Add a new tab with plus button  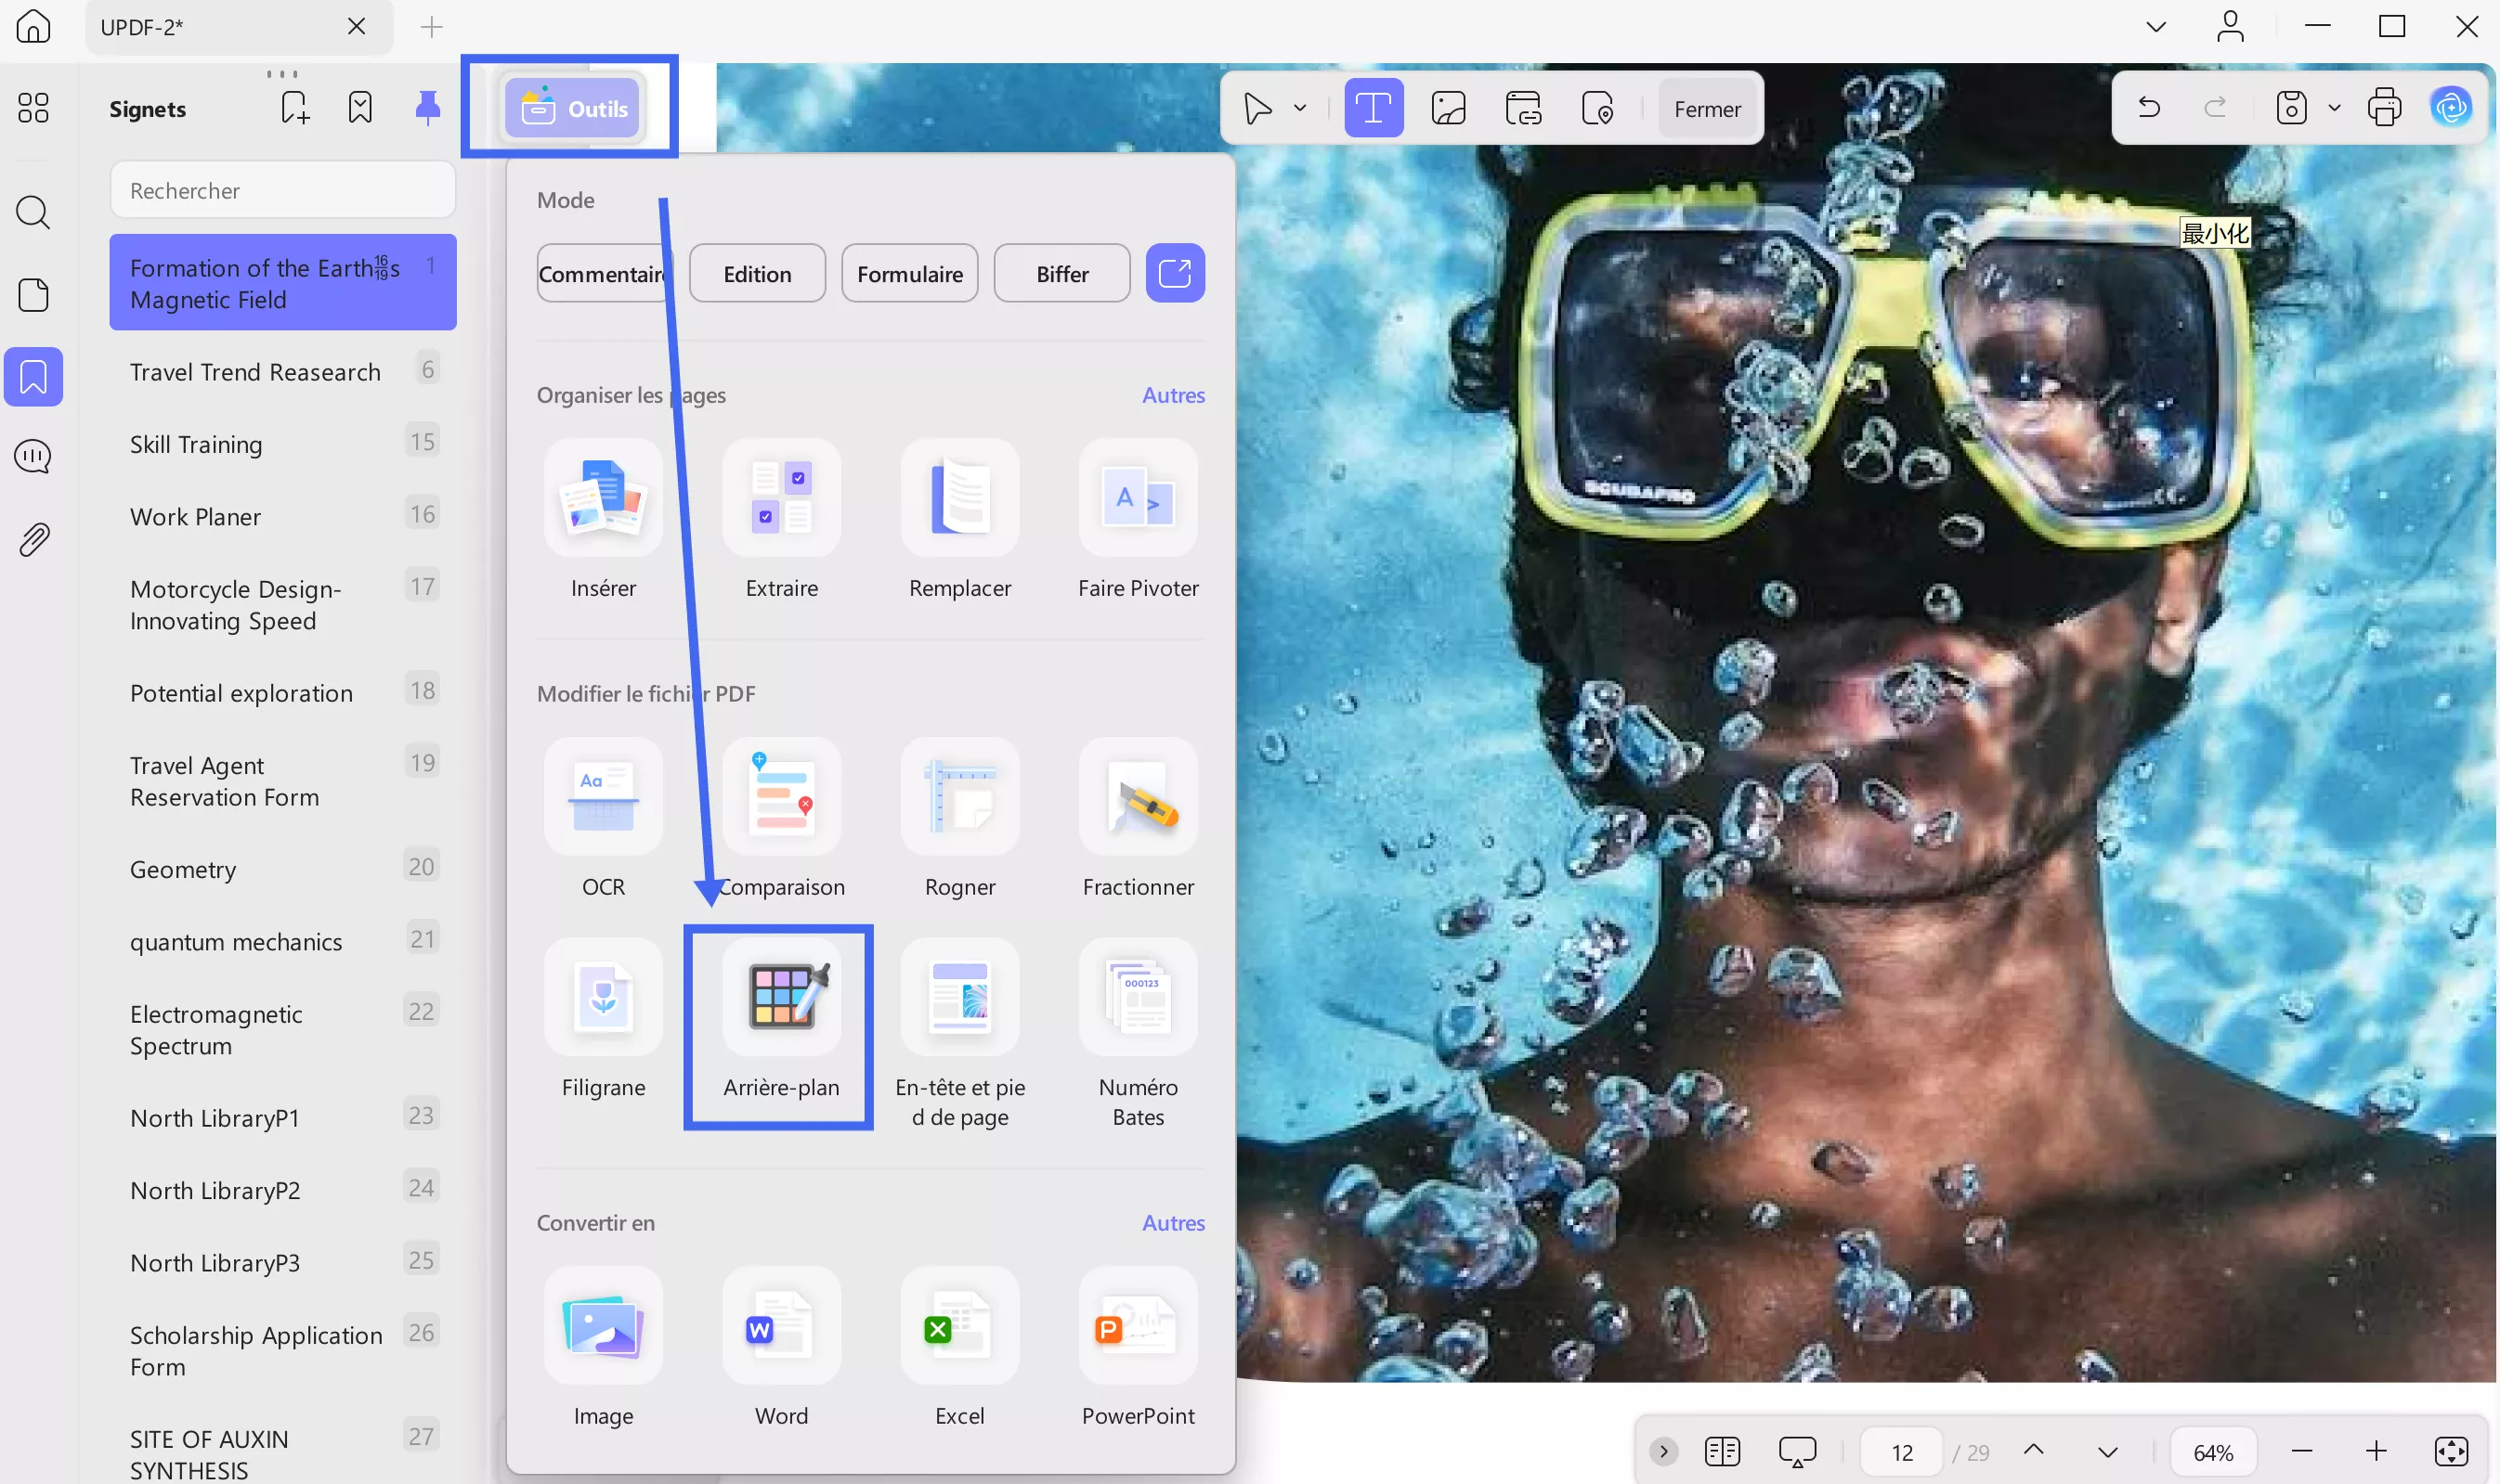[431, 26]
